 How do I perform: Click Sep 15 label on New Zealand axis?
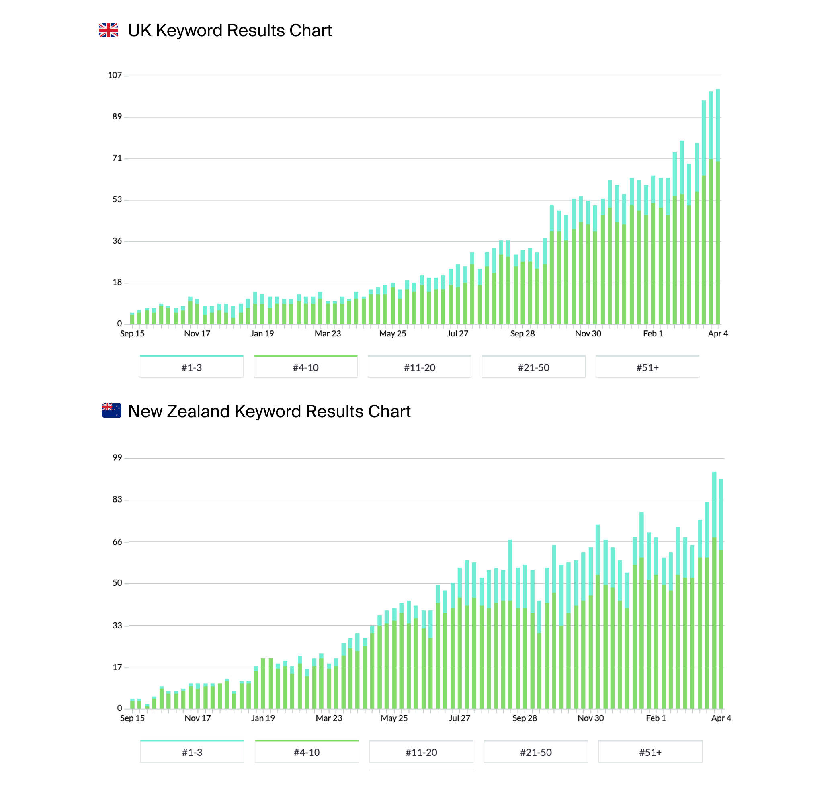(x=132, y=718)
